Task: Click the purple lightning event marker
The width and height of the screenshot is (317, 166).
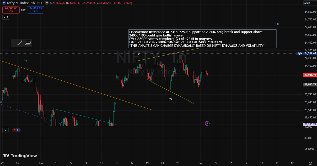Action: click(x=207, y=123)
